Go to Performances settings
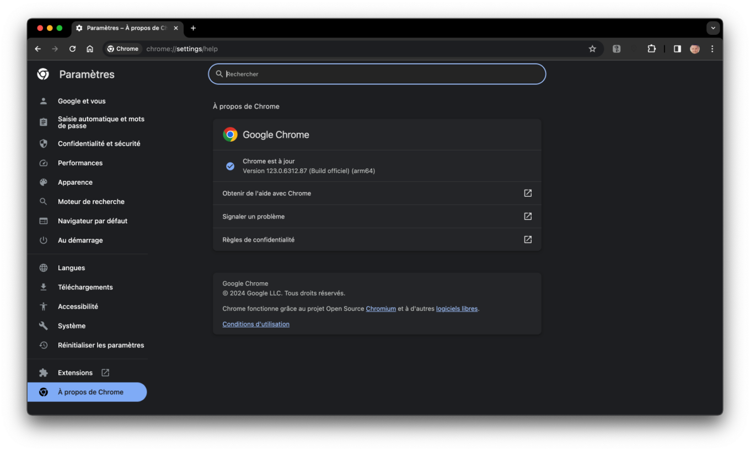Screen dimensions: 750x451 88,163
